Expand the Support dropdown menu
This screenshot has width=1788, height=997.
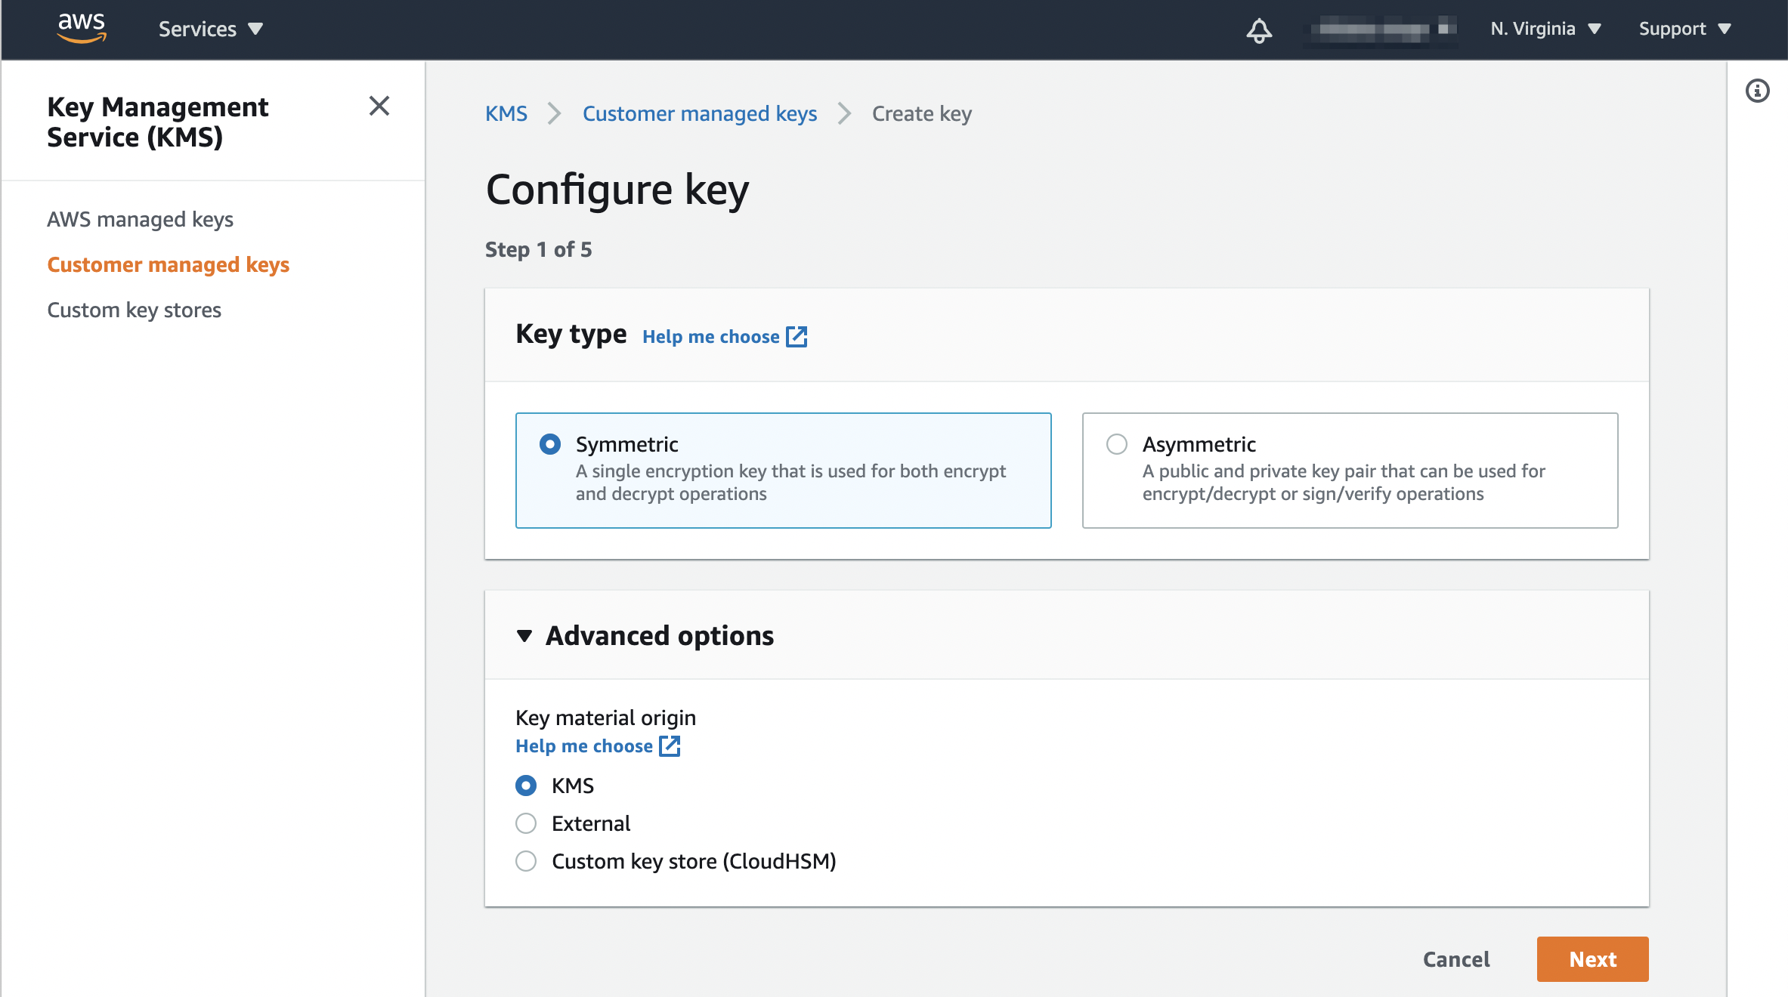[1684, 29]
